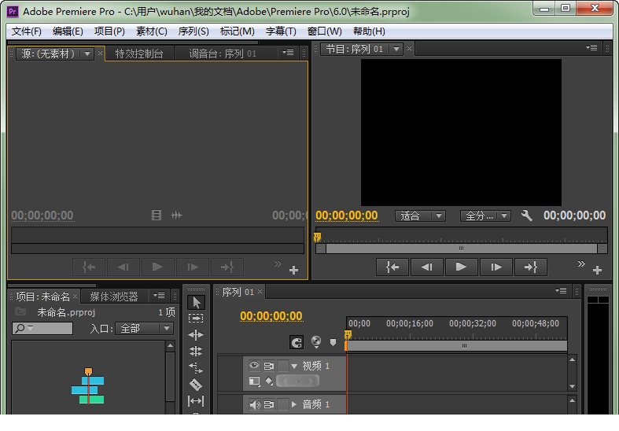Click program monitor Mark Out button
Screen dimensions: 619x431
(531, 267)
